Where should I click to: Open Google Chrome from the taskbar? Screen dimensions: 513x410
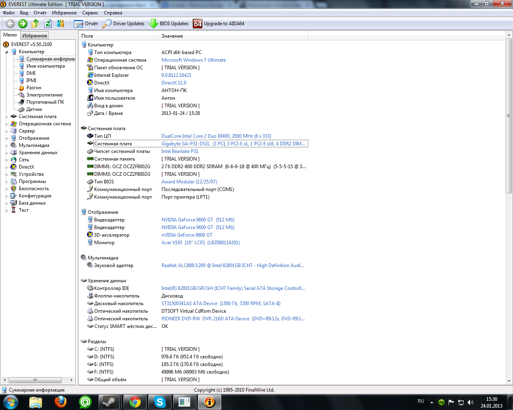pyautogui.click(x=135, y=402)
